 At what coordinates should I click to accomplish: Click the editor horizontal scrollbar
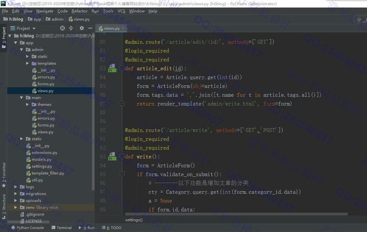(236, 214)
